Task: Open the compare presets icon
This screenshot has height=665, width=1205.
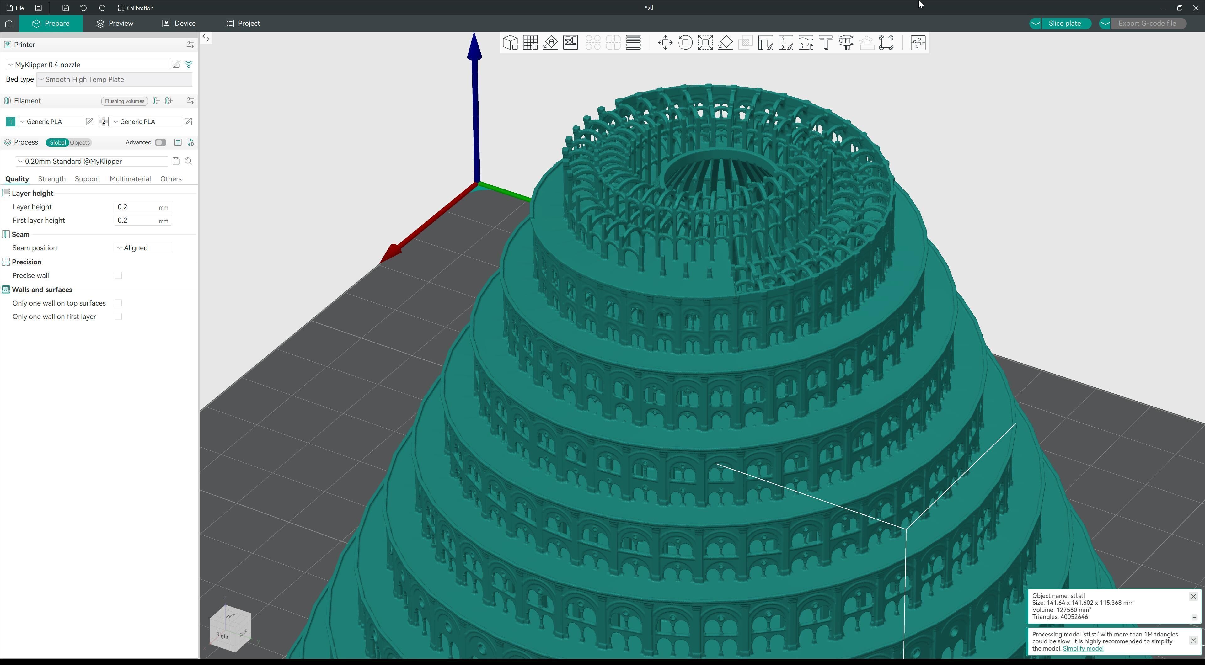Action: point(190,142)
